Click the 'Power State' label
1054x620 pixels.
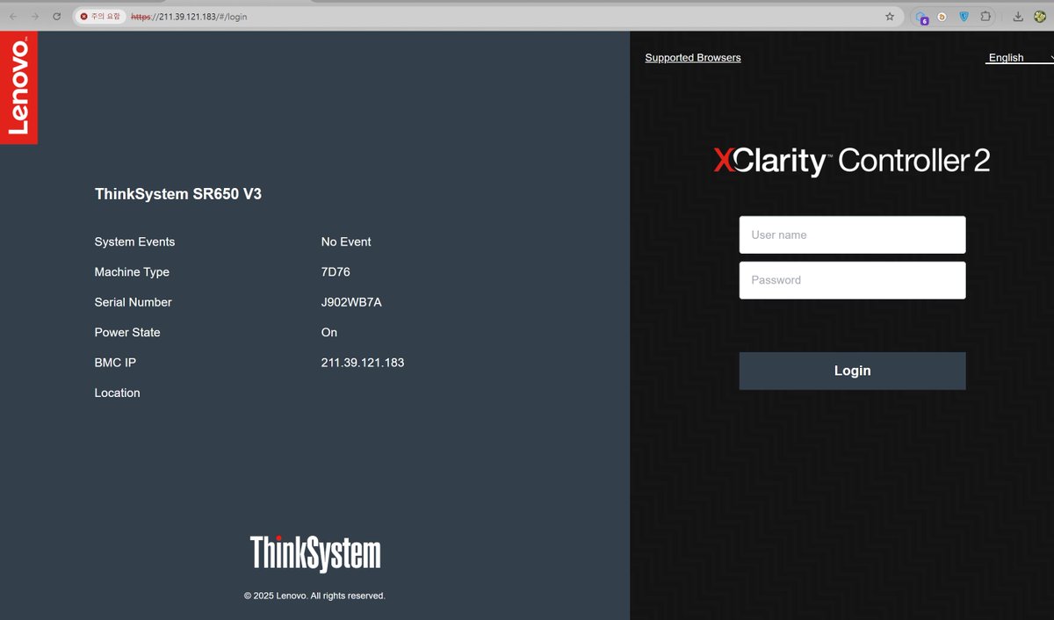click(127, 332)
